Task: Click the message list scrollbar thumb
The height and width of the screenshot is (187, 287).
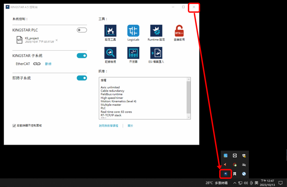Action: point(189,97)
